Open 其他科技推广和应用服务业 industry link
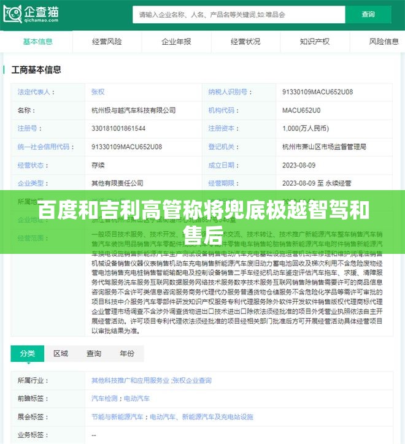 click(x=130, y=380)
